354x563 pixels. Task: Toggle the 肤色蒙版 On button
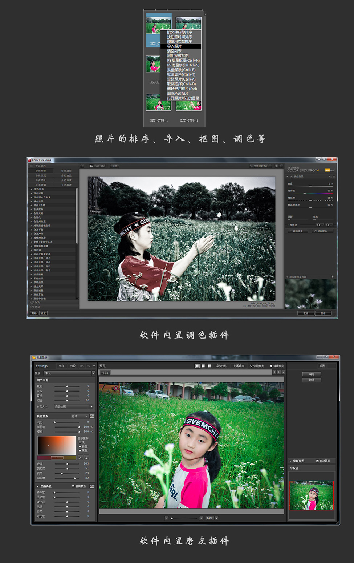coord(92,416)
